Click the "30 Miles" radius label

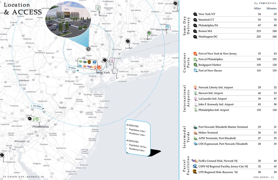tap(72, 68)
